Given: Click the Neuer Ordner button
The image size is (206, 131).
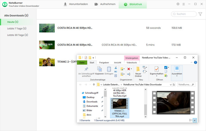Looking at the screenshot, I should click(138, 72).
